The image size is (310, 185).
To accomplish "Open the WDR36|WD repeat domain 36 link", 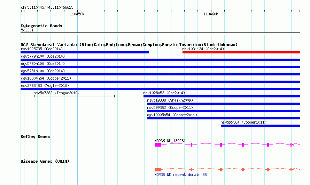I will pos(180,175).
